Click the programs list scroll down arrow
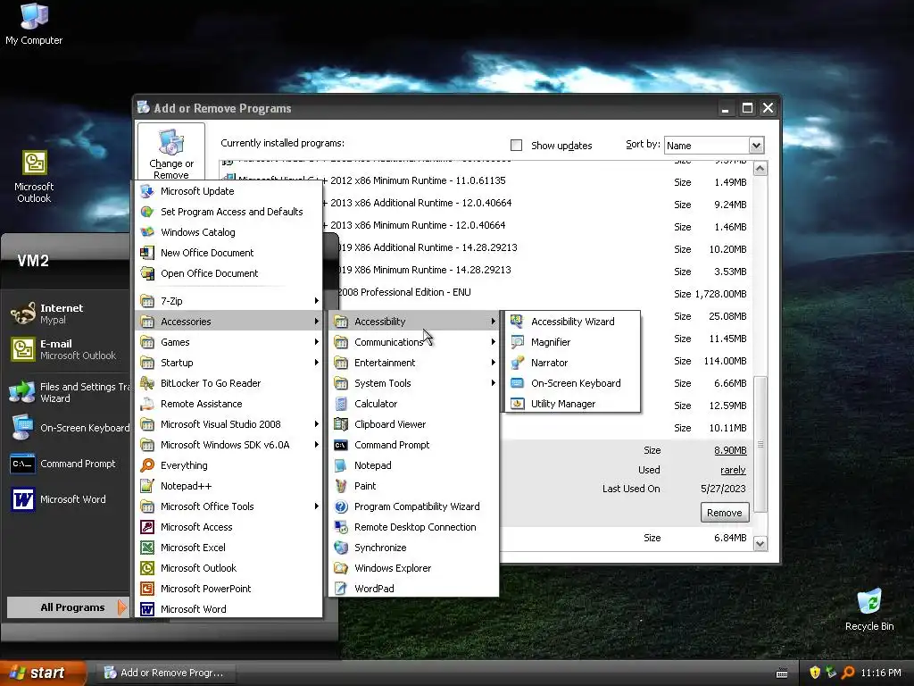Image resolution: width=914 pixels, height=686 pixels. tap(760, 544)
